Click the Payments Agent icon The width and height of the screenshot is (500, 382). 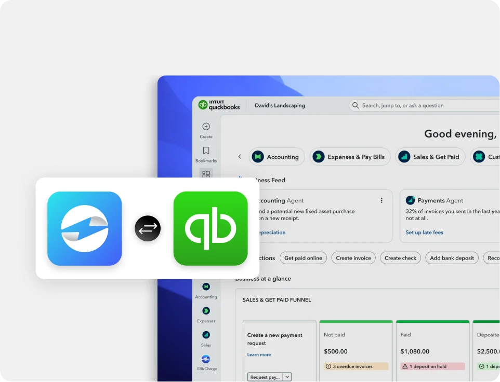click(x=410, y=200)
